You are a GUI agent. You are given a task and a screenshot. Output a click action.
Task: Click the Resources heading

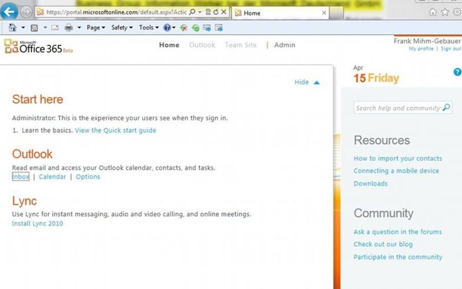[x=382, y=140]
